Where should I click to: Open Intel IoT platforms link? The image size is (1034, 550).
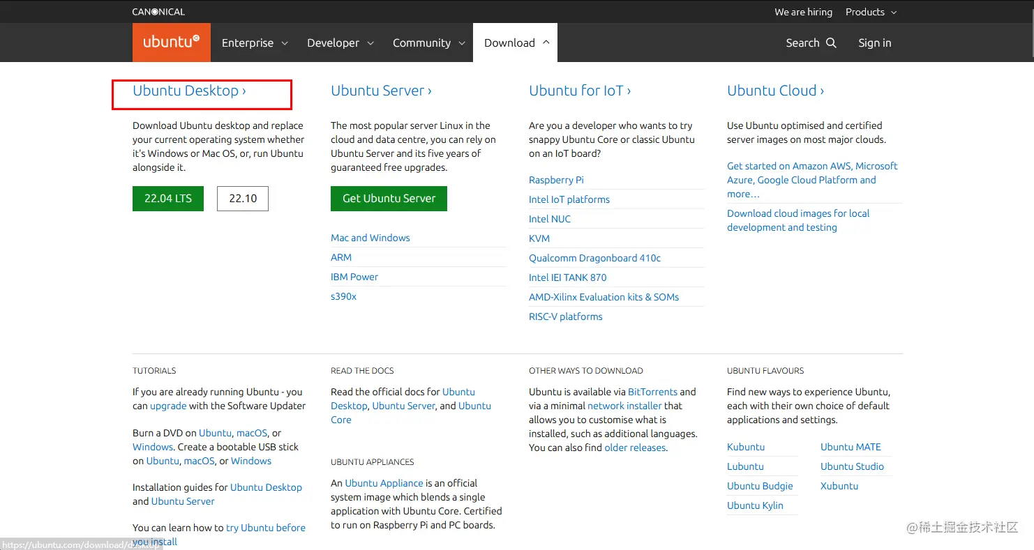569,199
